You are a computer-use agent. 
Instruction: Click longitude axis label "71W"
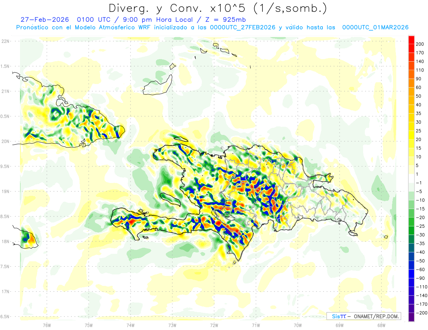(256, 325)
